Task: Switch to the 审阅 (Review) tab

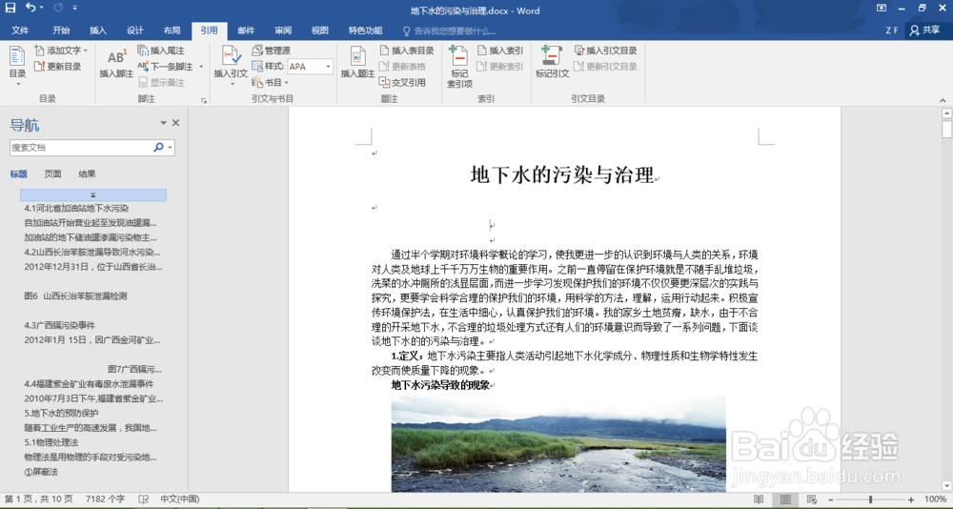Action: 283,31
